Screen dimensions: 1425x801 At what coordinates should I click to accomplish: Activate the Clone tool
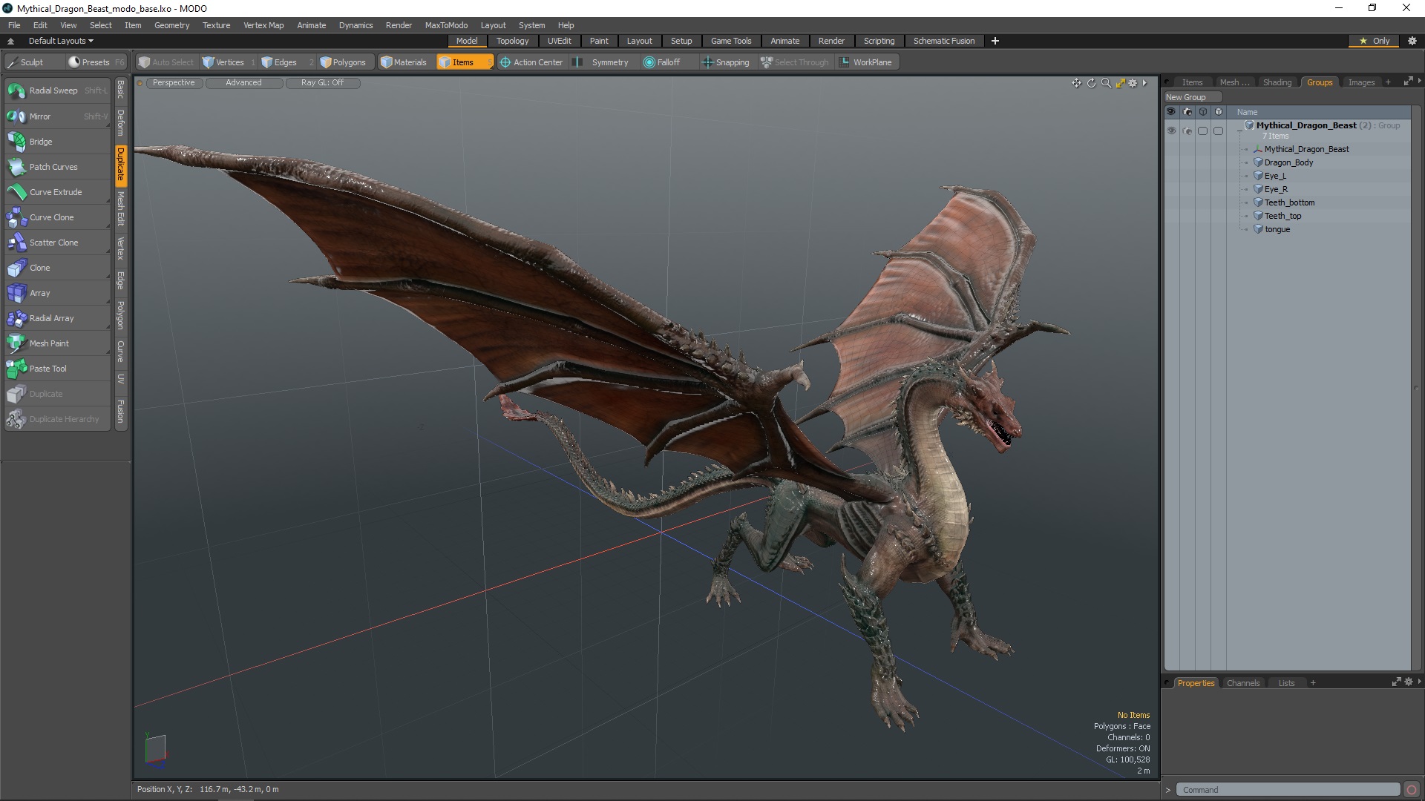pyautogui.click(x=57, y=268)
